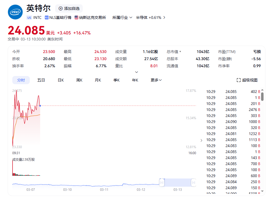
Task: Click the trade row priced 24.081
Action: point(233,134)
